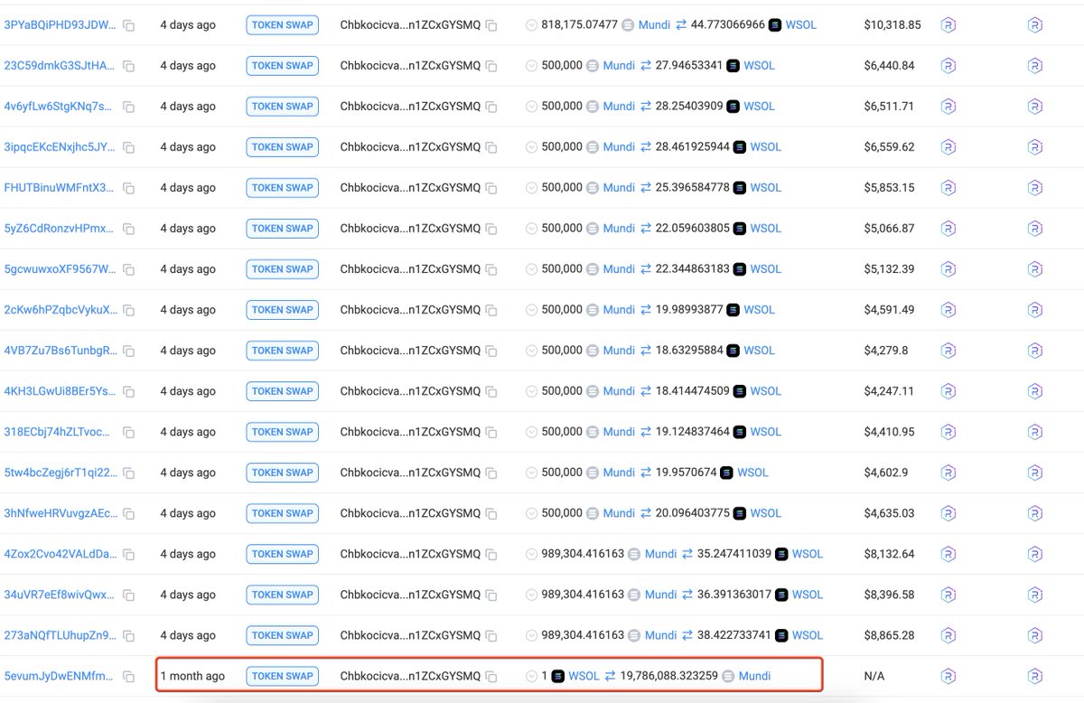Screen dimensions: 1084x703
Task: Copy signature 5yZ6CdRonzvHPmx
Action: tap(129, 229)
